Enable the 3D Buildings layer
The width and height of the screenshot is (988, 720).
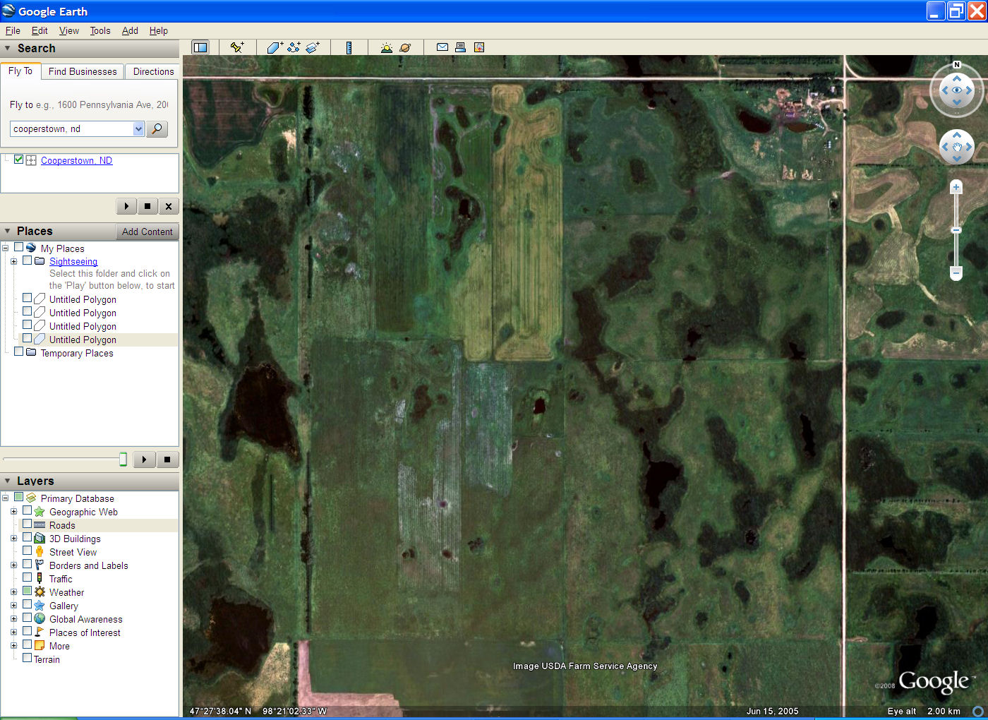point(28,538)
